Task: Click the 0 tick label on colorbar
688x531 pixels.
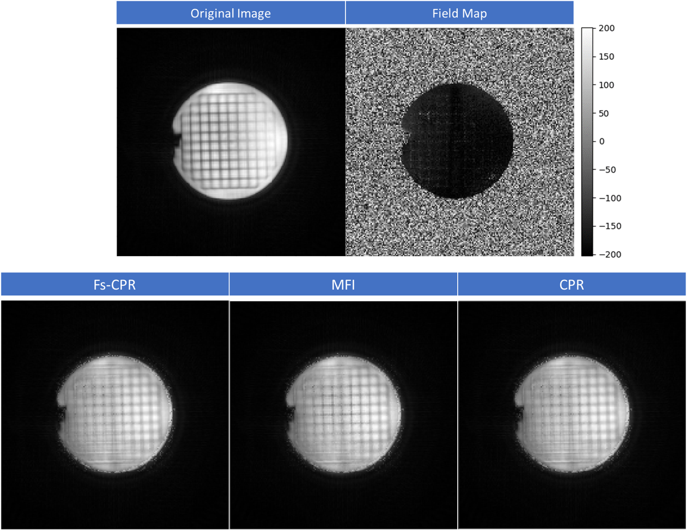Action: click(x=602, y=141)
